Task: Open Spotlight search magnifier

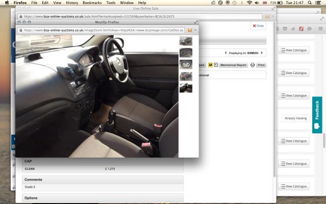Action: tap(310, 3)
